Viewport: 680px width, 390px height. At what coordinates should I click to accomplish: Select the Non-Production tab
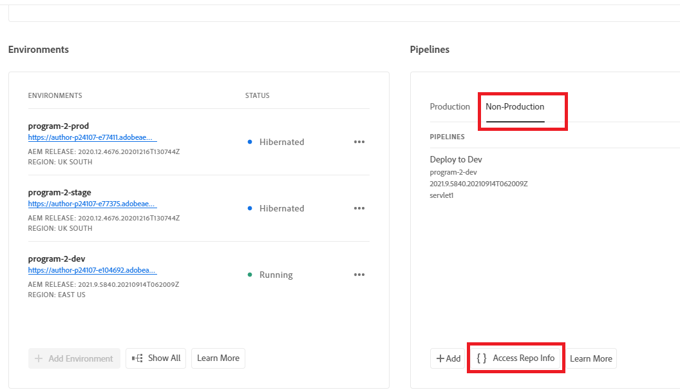click(515, 106)
